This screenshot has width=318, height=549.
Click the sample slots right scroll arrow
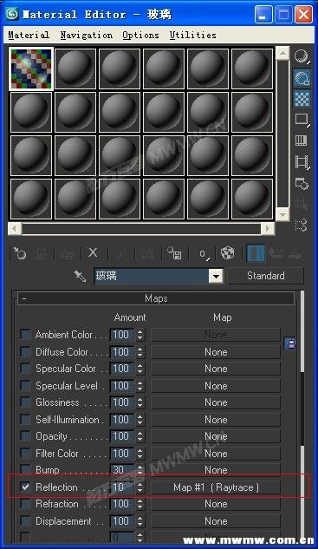coord(268,229)
